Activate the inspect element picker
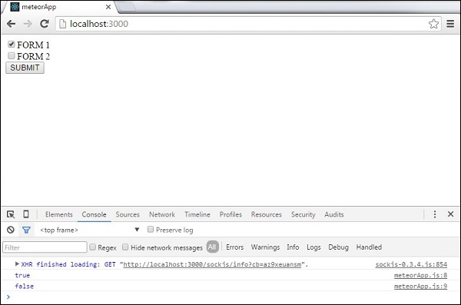The width and height of the screenshot is (461, 305). pyautogui.click(x=11, y=214)
